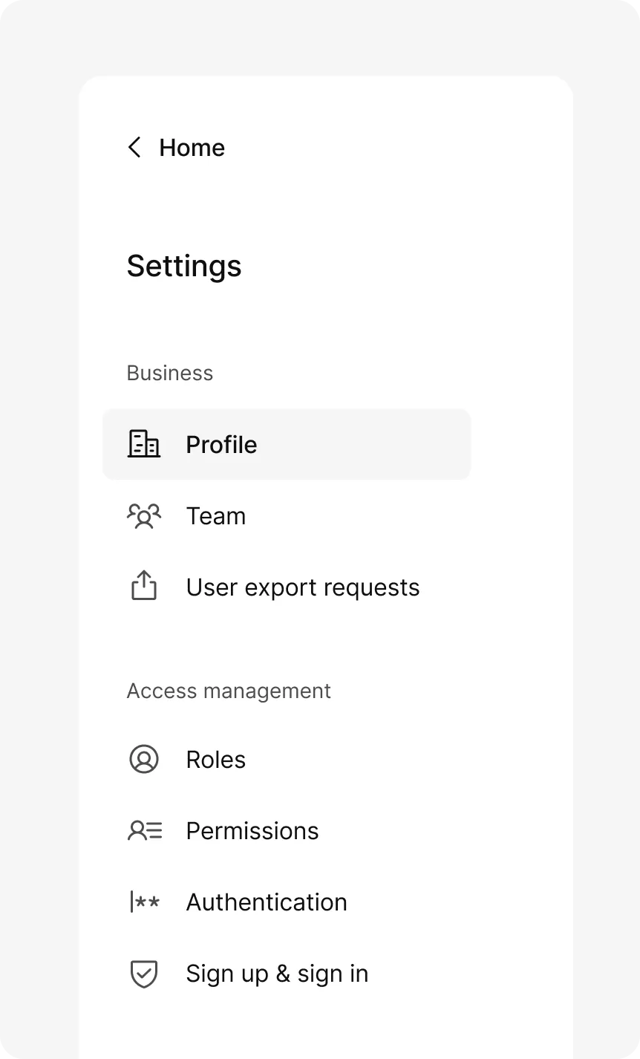This screenshot has width=640, height=1059.
Task: Navigate to the Roles label
Action: 215,760
